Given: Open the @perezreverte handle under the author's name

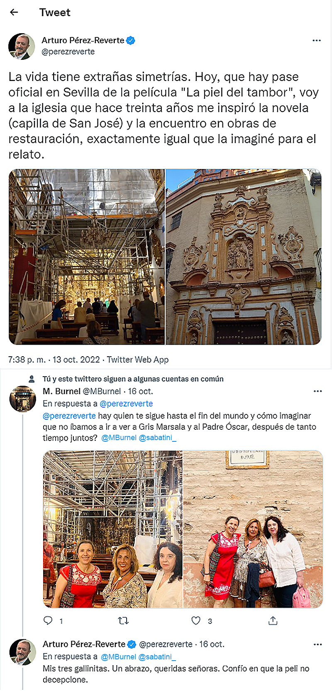Looking at the screenshot, I should point(68,51).
